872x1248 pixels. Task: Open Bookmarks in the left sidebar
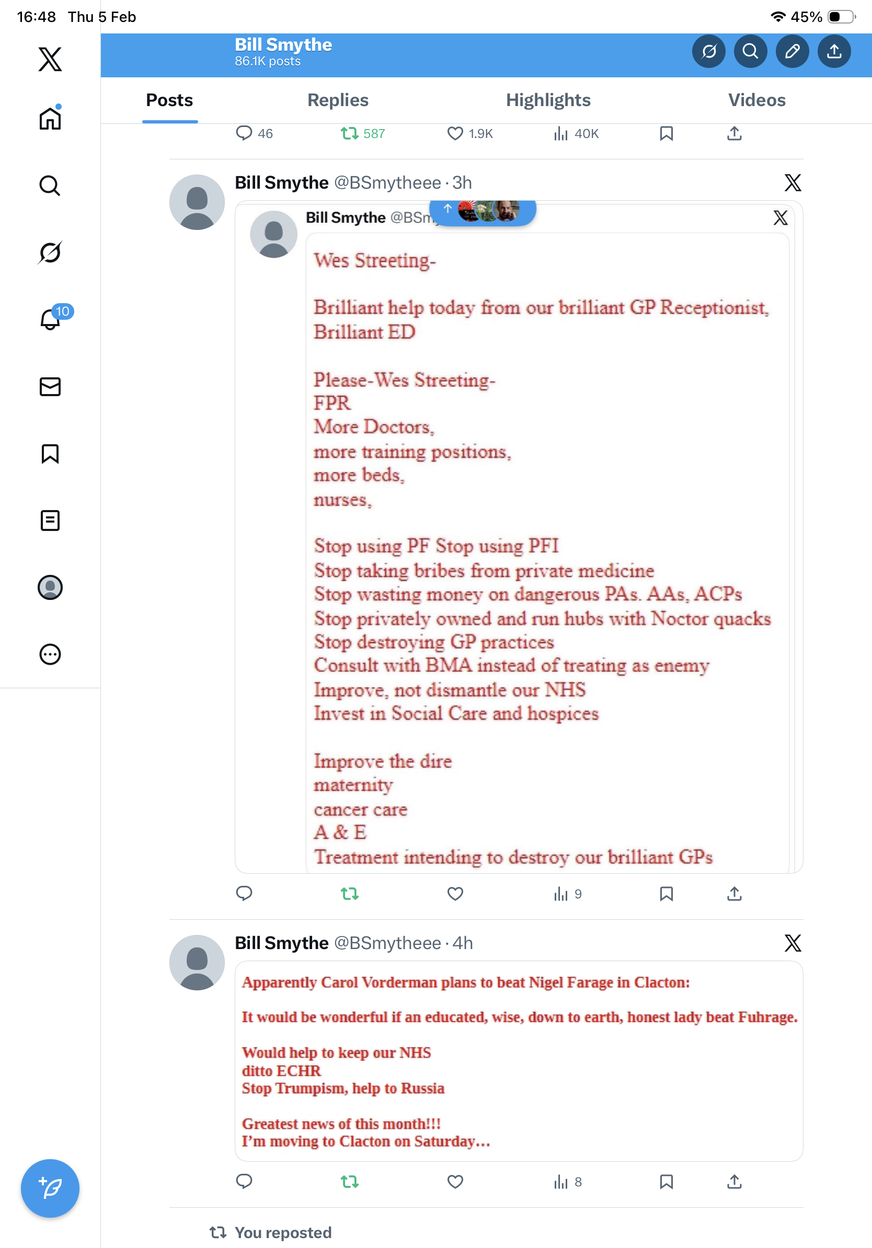tap(50, 453)
